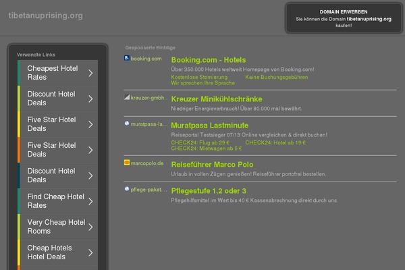Click chevron beside second Five Star Hotel Deals
Image resolution: width=405 pixels, height=270 pixels.
point(90,150)
